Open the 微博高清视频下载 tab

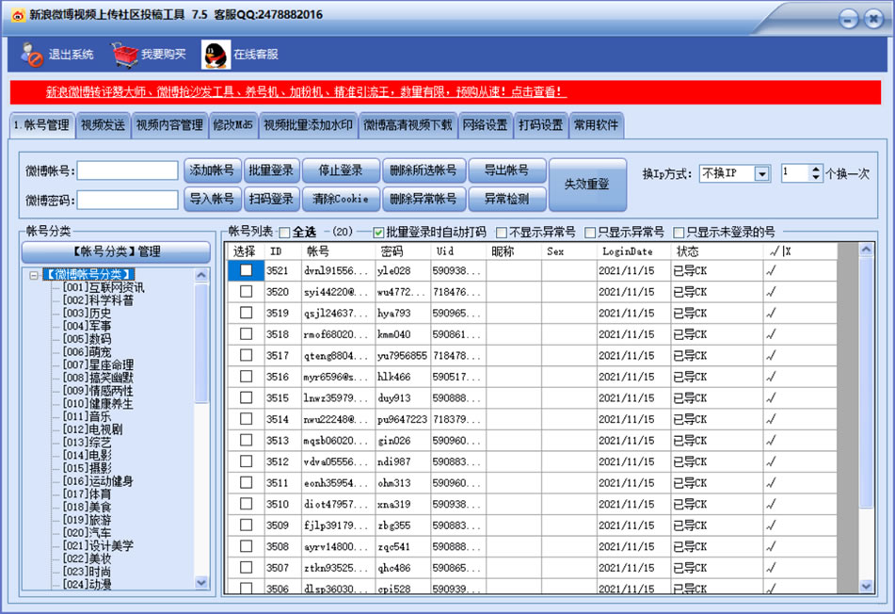408,125
